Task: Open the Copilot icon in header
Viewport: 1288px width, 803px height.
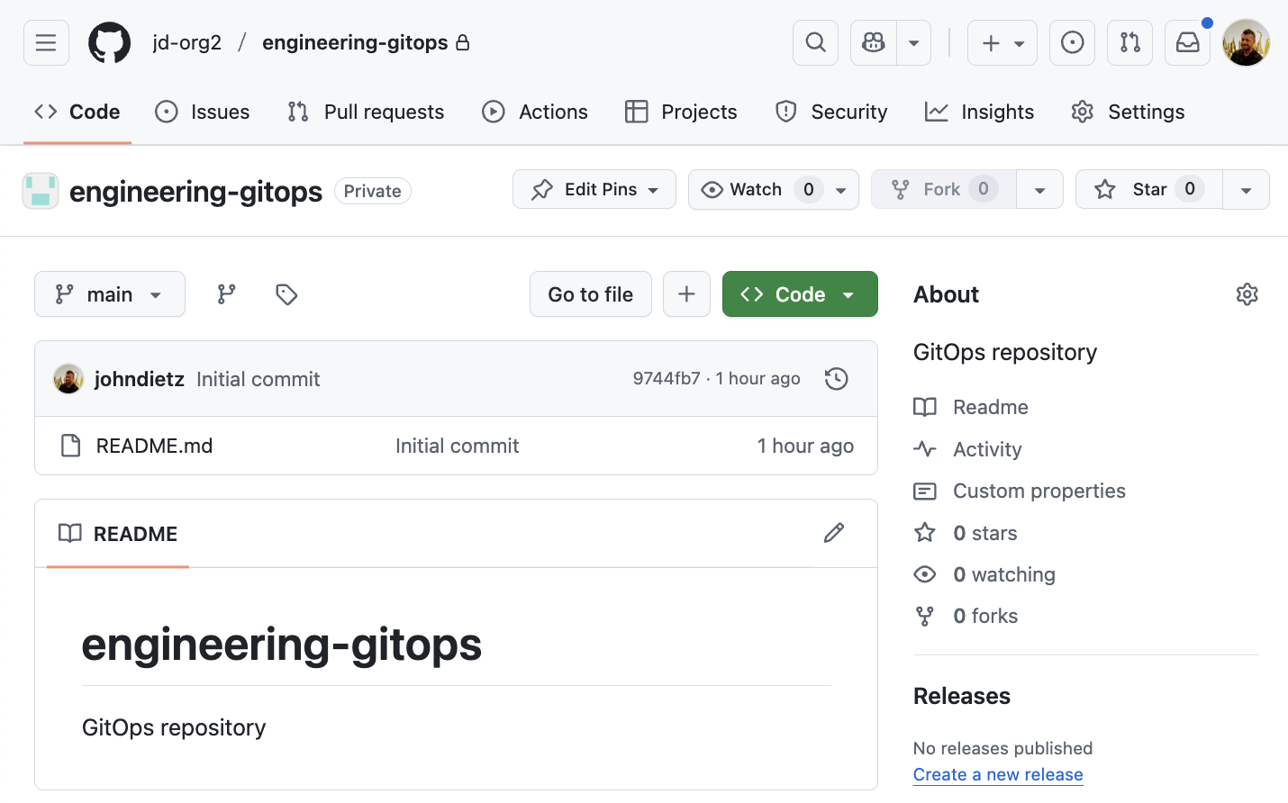Action: pyautogui.click(x=873, y=42)
